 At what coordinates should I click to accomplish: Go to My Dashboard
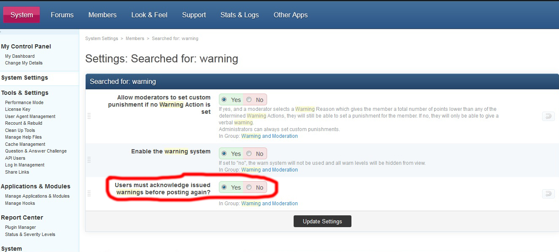point(20,56)
